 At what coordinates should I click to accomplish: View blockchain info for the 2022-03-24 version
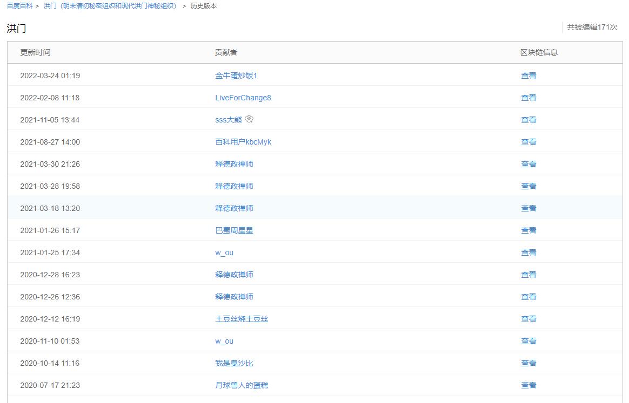(x=528, y=75)
